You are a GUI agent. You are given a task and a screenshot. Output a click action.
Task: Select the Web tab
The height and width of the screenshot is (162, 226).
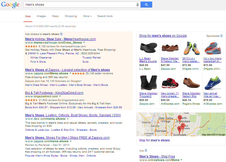pos(28,16)
